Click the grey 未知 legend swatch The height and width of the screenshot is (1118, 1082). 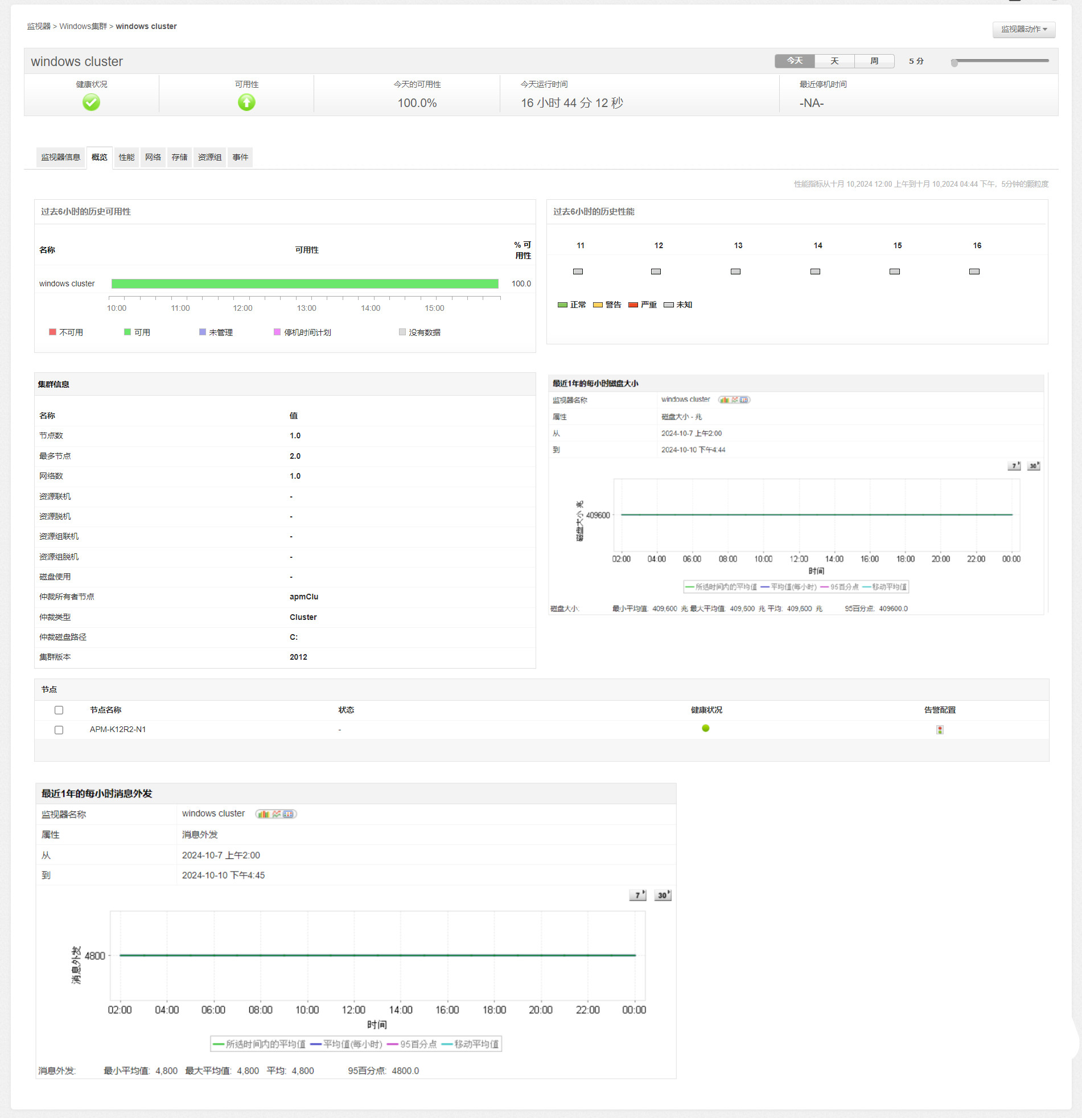[668, 305]
